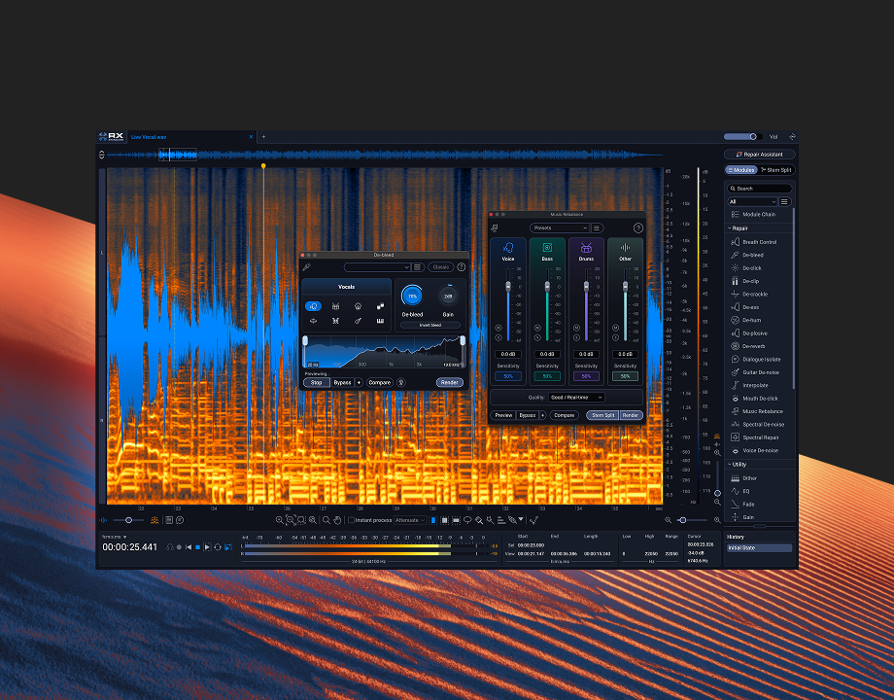
Task: Select the grab hand tool in the toolbar
Action: coord(337,520)
